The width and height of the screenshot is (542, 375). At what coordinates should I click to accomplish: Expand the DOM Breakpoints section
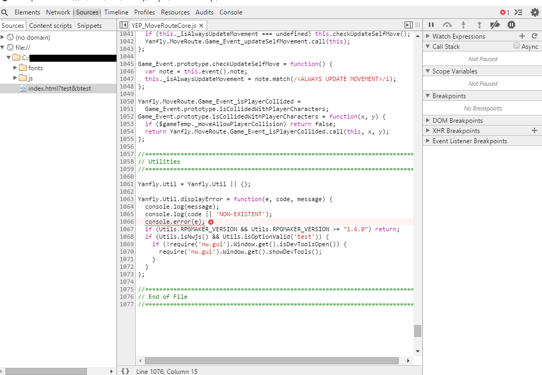point(428,120)
